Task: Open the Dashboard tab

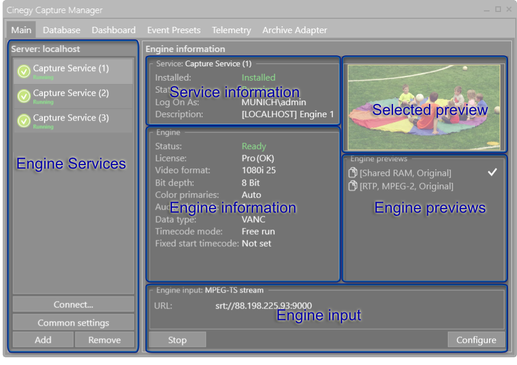Action: point(113,30)
